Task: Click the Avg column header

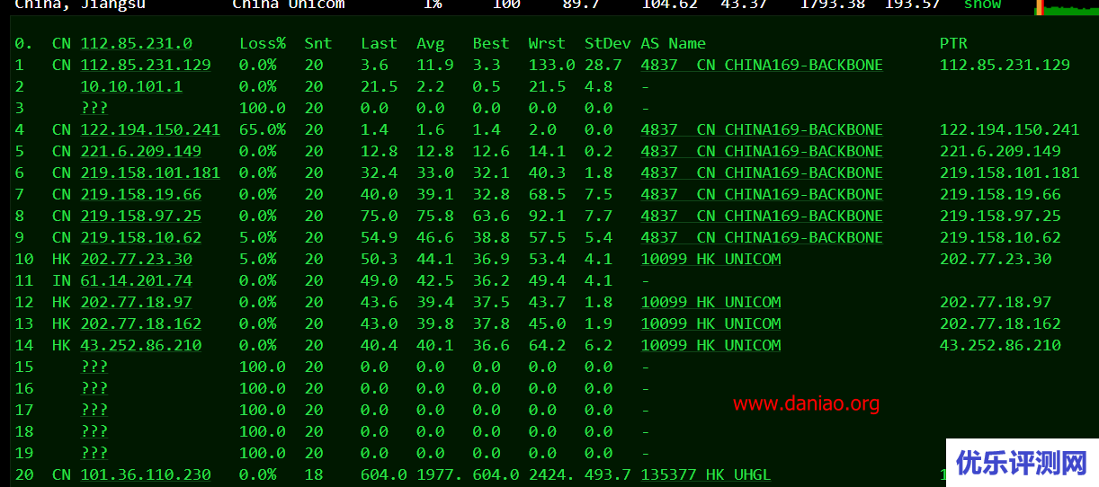Action: (431, 43)
